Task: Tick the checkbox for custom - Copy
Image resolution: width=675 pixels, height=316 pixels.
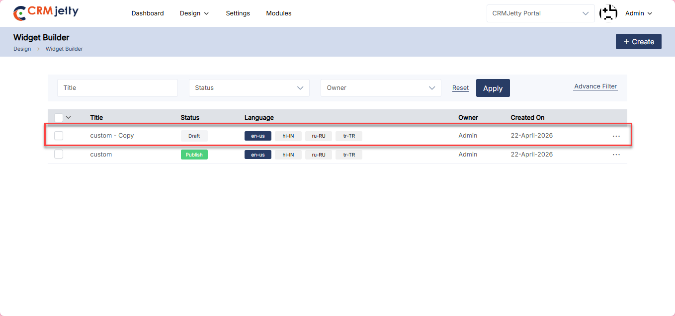Action: point(59,136)
